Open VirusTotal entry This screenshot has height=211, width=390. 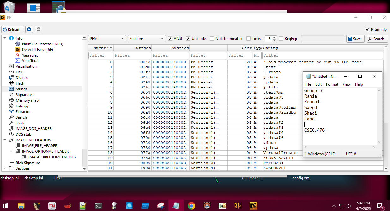[x=30, y=61]
